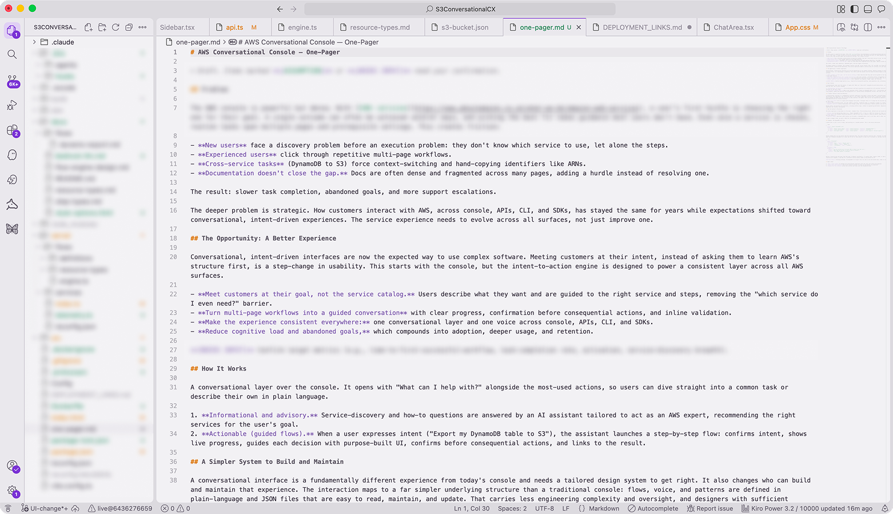
Task: Open the Accounts icon in the activity bar
Action: coord(13,466)
